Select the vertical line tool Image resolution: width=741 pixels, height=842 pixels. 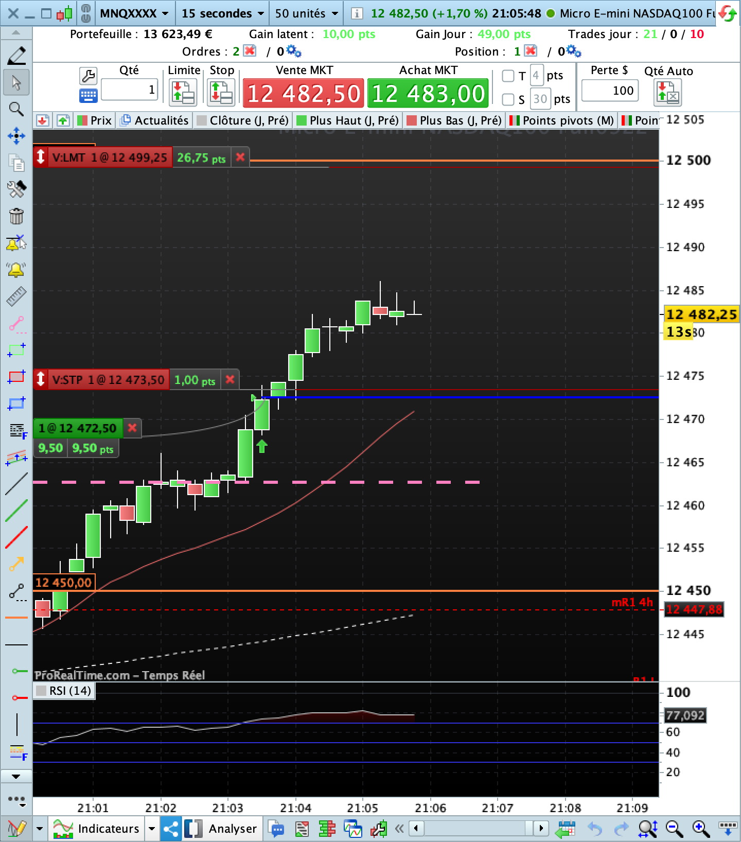16,725
